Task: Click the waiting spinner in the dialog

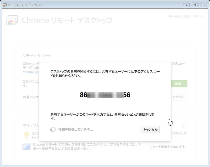Action: [x=53, y=129]
